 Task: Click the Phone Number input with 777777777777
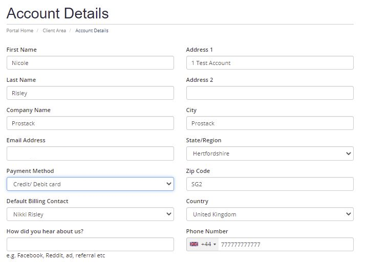point(286,245)
